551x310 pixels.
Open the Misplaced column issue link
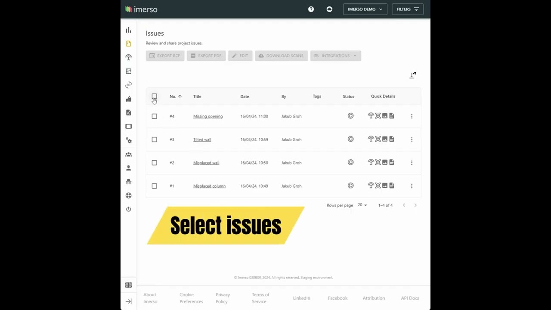coord(209,186)
